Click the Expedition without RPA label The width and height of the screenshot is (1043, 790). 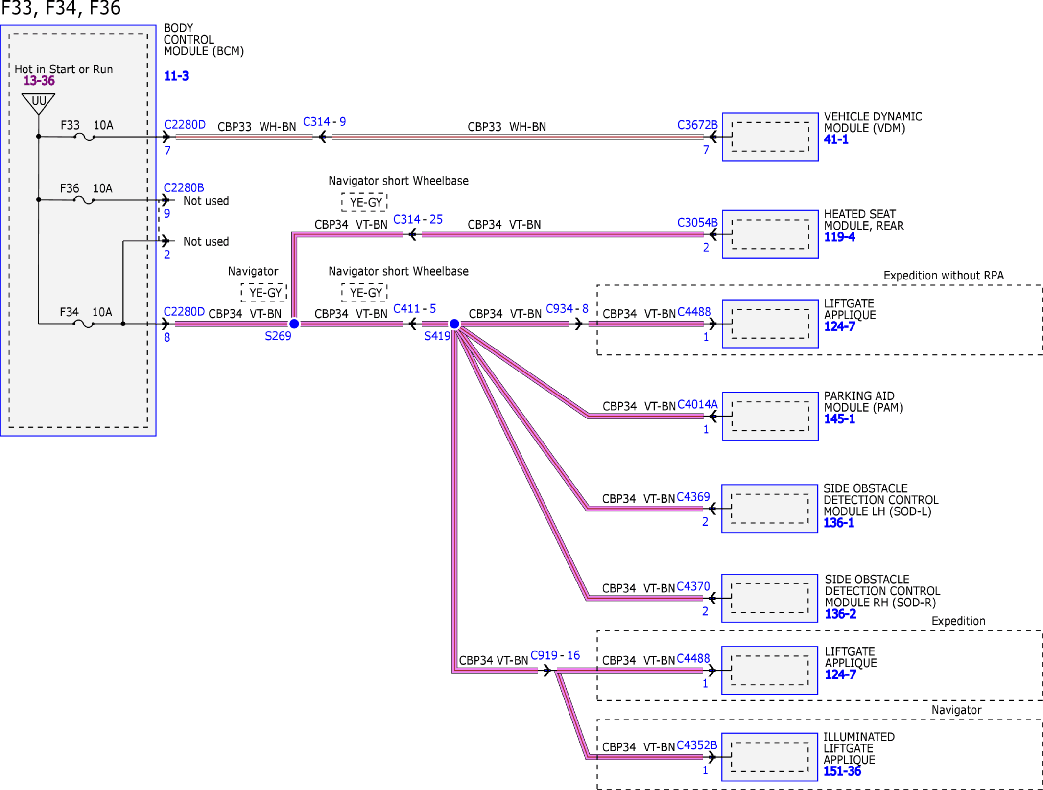(944, 276)
